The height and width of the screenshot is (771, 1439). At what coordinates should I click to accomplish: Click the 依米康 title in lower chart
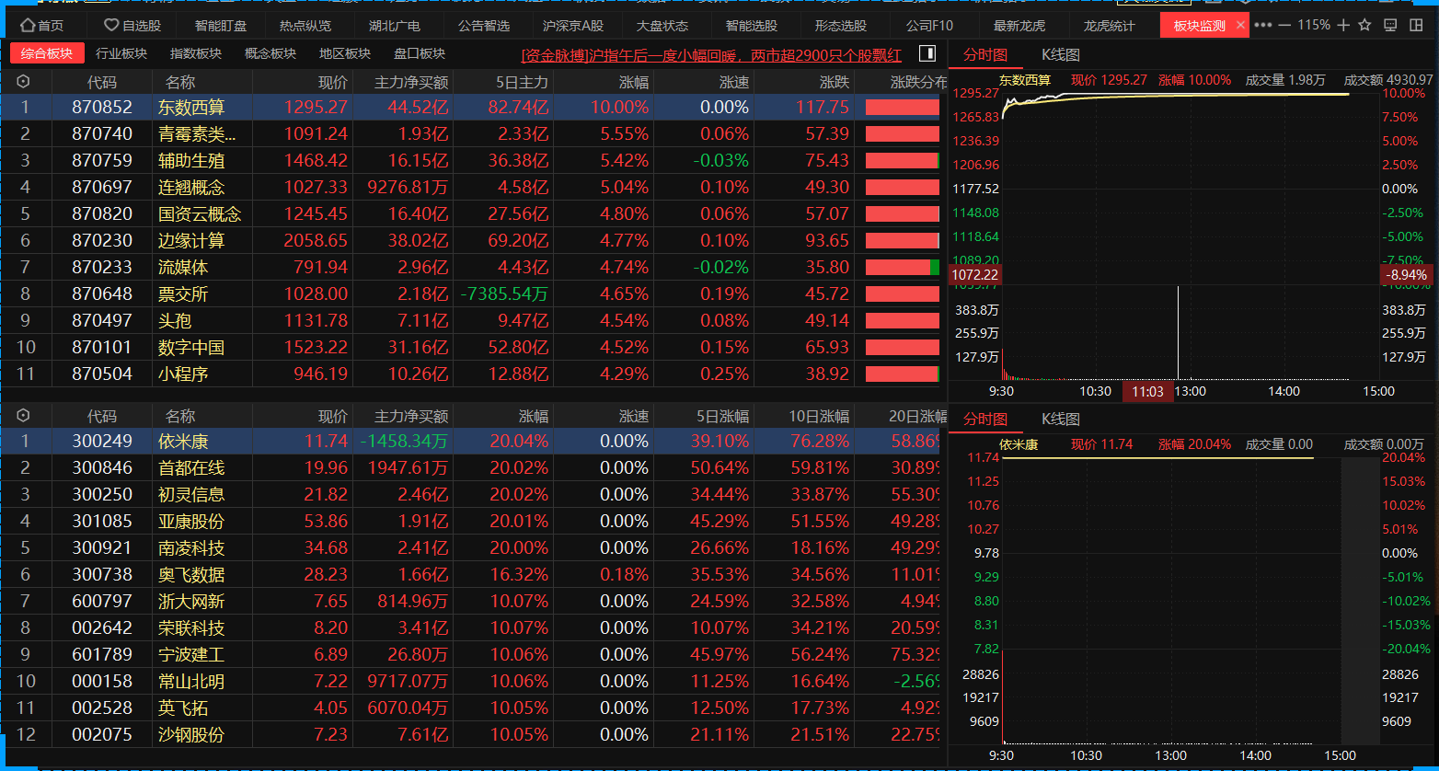(1019, 444)
